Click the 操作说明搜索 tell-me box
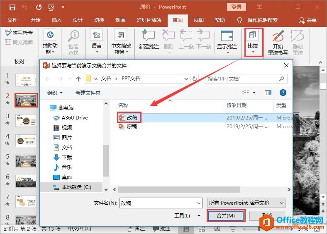 [x=262, y=20]
